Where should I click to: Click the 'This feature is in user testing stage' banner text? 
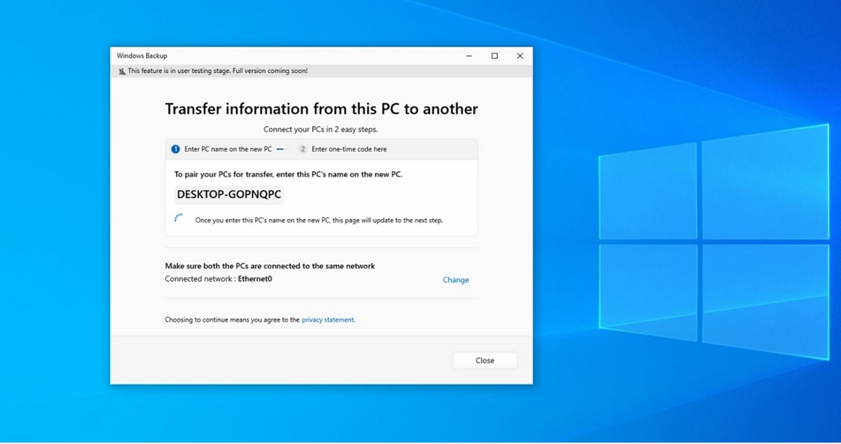pyautogui.click(x=218, y=71)
